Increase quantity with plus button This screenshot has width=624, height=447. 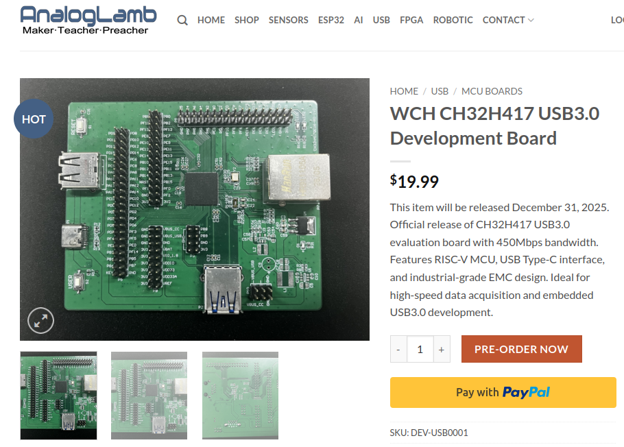coord(441,349)
